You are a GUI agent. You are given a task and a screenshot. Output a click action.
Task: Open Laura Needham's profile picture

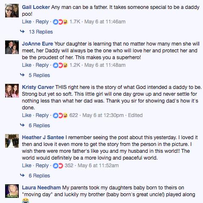pos(12,191)
